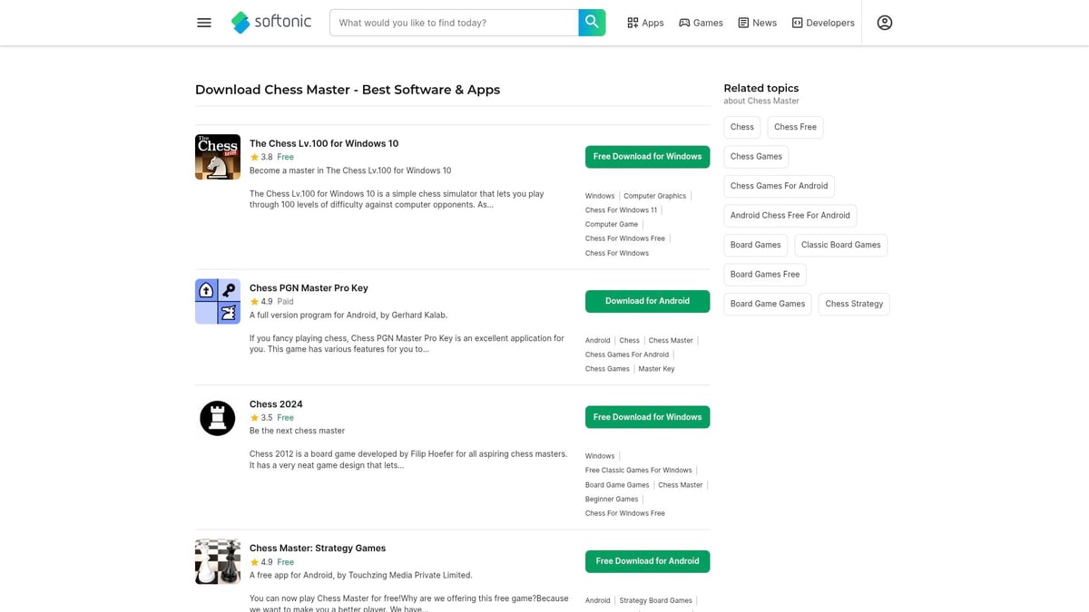Click the Softonic logo

tap(270, 22)
